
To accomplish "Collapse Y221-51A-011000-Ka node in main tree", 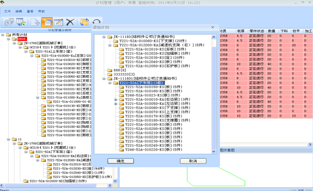I will click(37, 98).
